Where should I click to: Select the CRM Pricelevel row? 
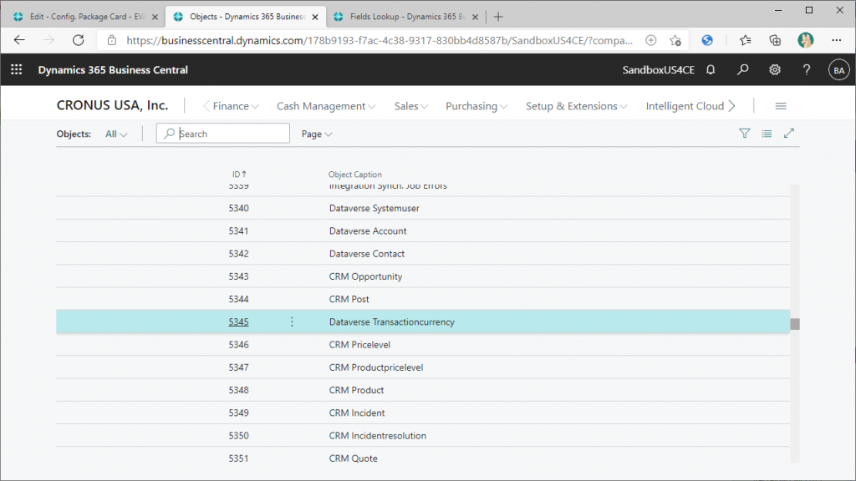423,345
